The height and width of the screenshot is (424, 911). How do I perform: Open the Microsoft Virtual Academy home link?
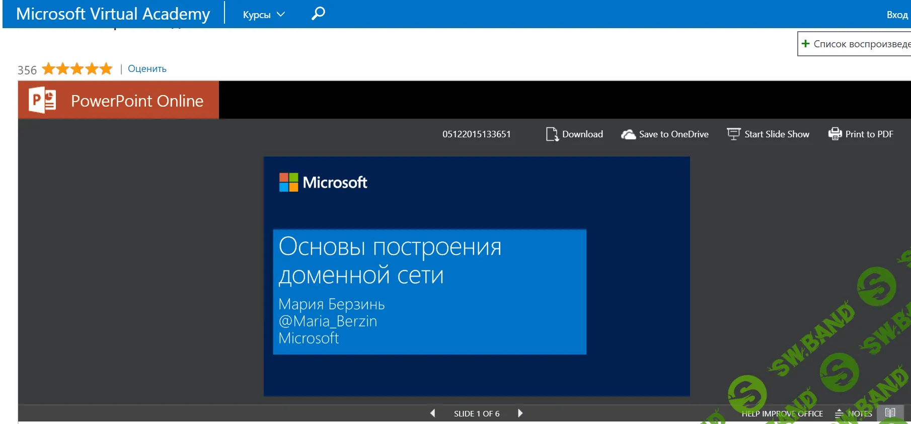113,14
